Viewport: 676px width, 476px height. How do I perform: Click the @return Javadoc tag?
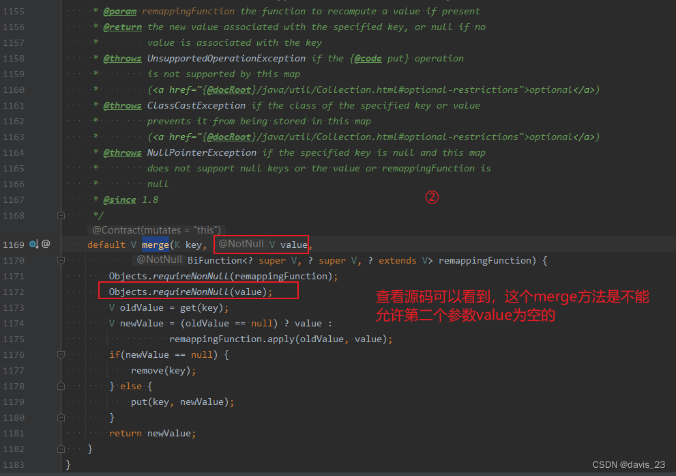point(122,27)
